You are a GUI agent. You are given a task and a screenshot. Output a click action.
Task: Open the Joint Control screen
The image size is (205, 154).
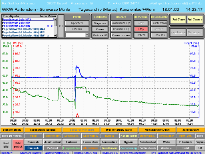tap(52, 142)
